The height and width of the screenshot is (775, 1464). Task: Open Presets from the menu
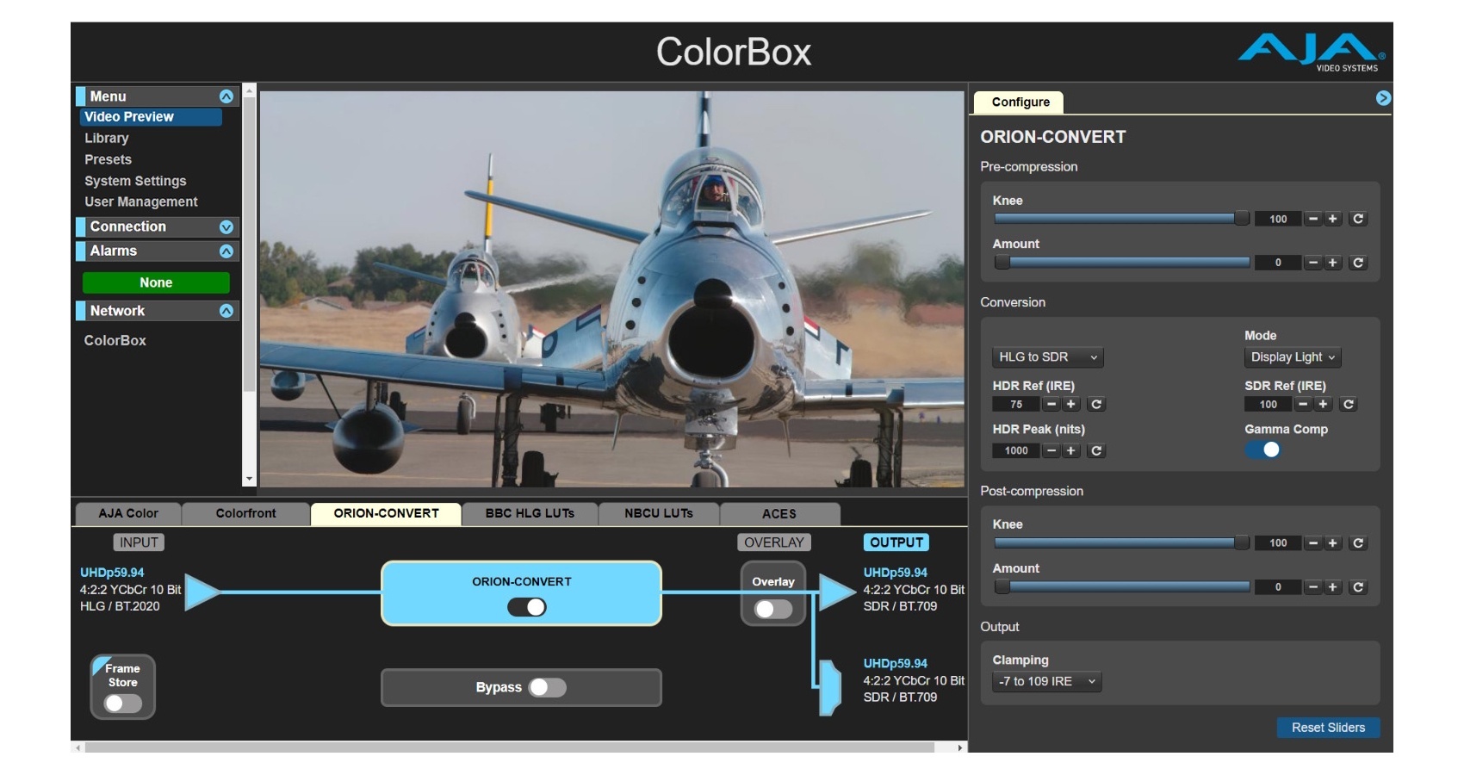[109, 159]
